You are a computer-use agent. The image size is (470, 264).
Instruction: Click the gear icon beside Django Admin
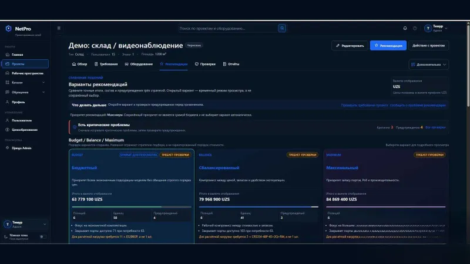click(x=8, y=148)
